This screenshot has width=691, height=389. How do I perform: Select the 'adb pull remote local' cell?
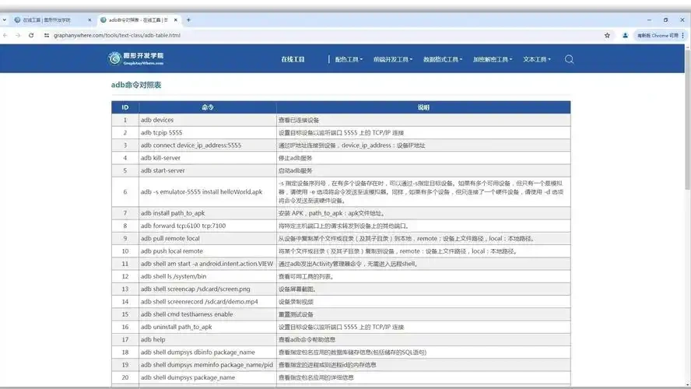pos(208,238)
